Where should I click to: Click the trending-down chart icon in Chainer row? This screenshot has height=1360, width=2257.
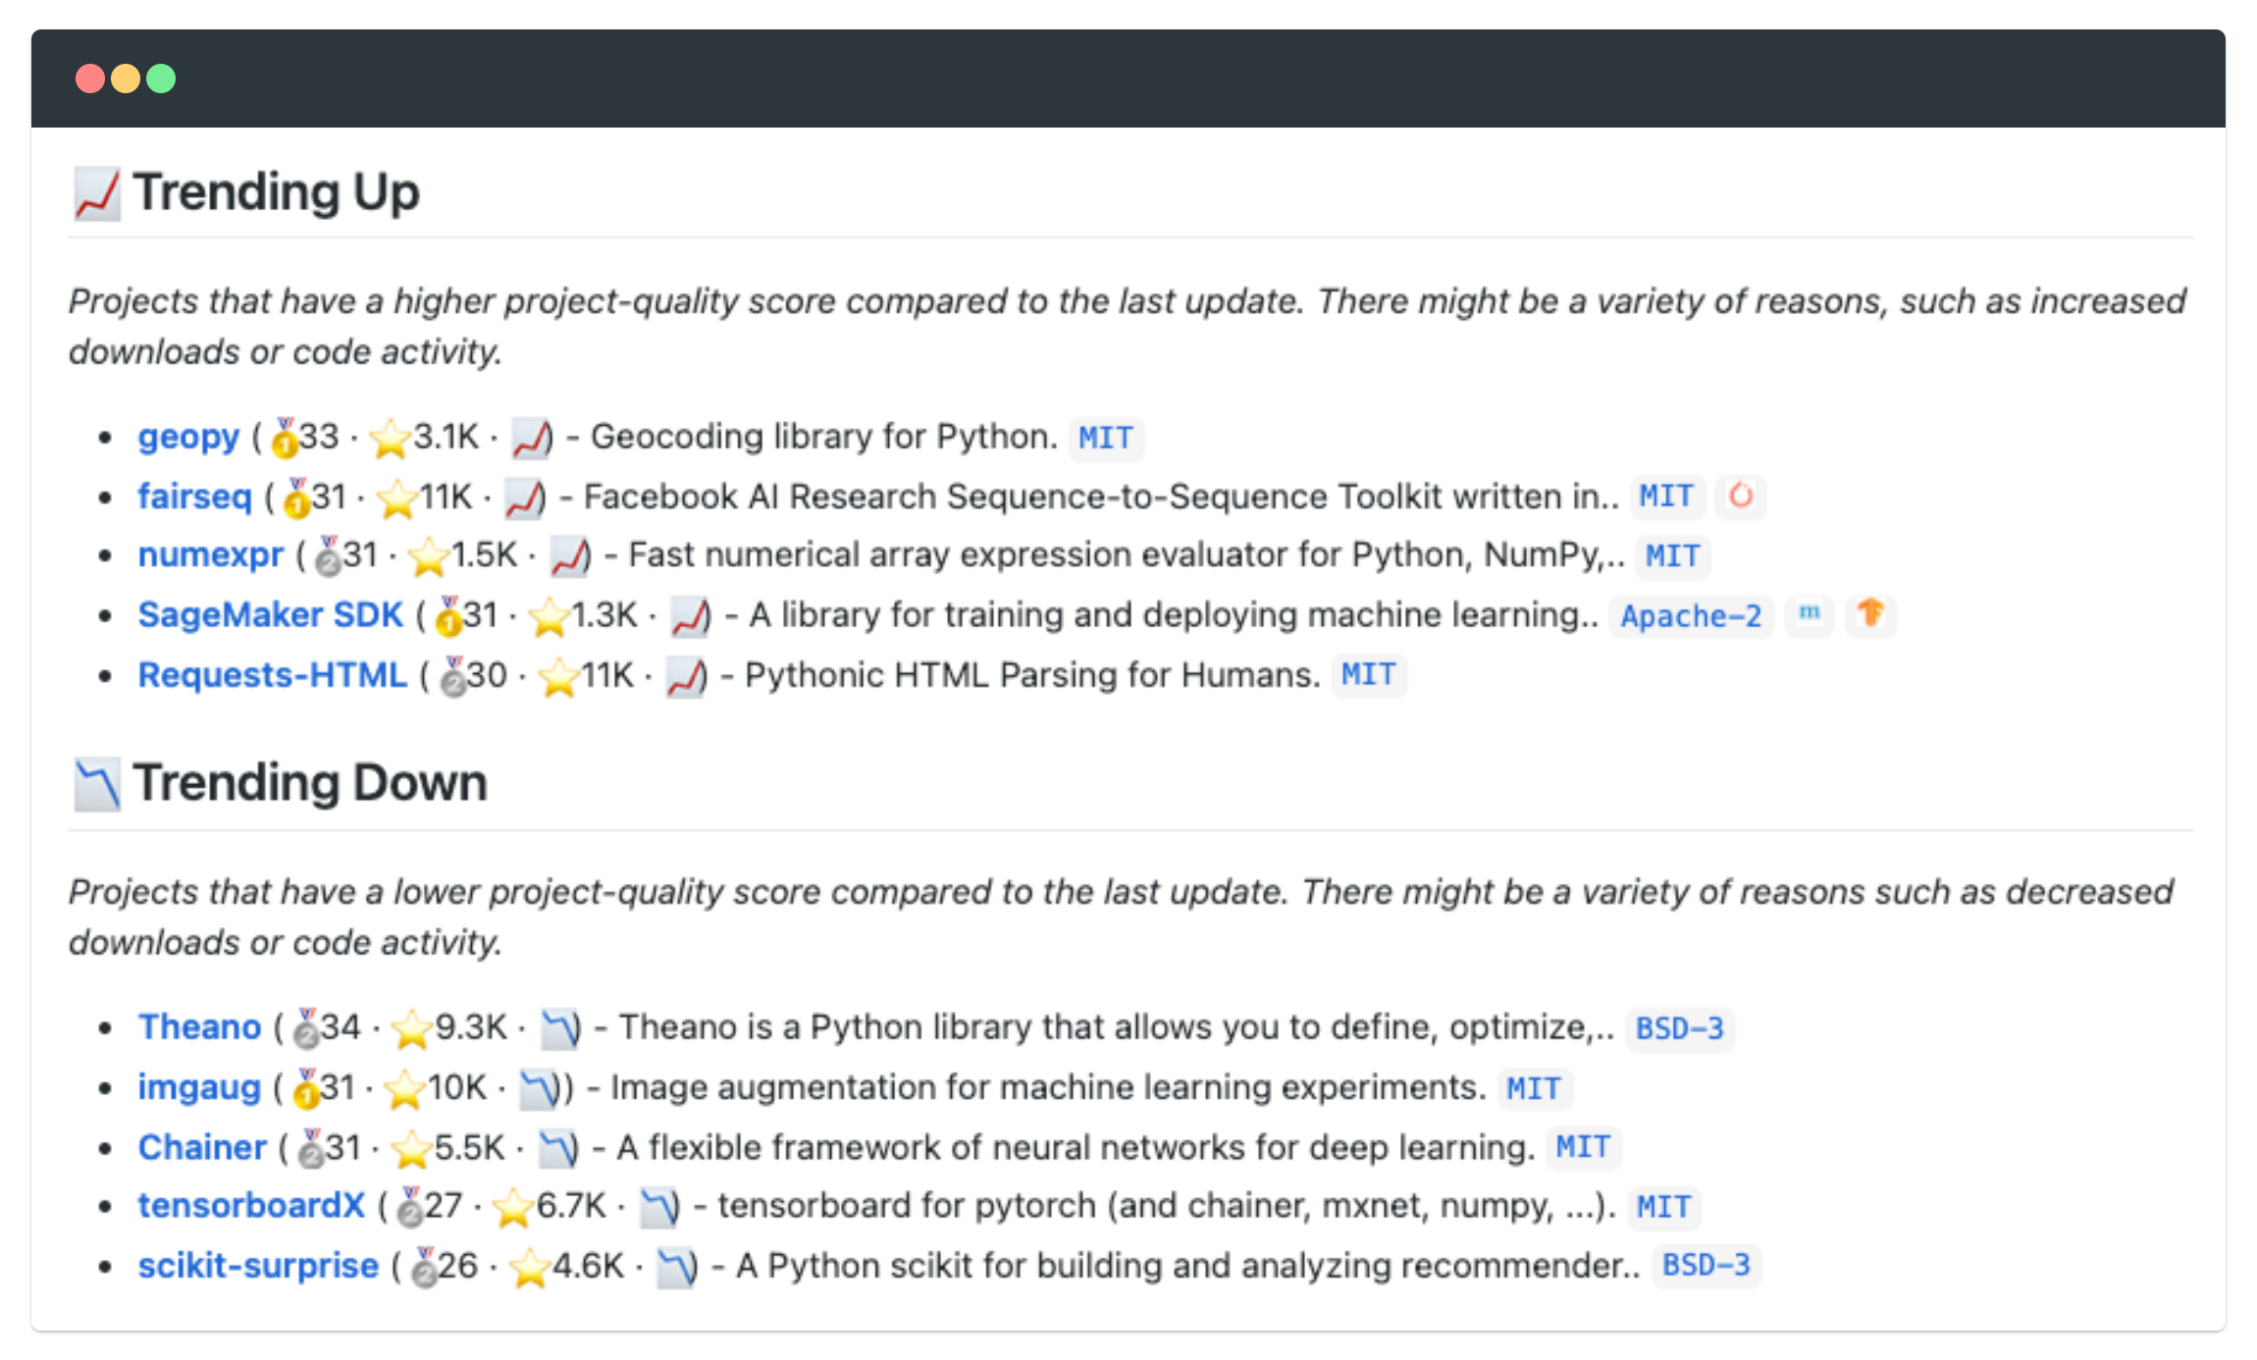point(558,1148)
